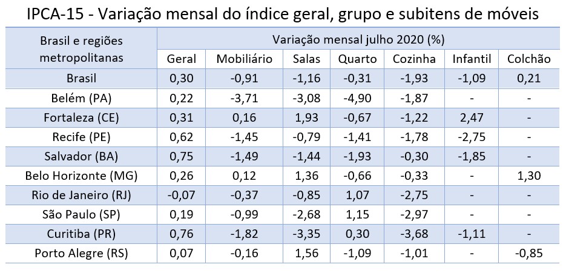Click the 'Variação mensal julho 2020 (%)' header
This screenshot has height=273, width=566.
point(358,40)
